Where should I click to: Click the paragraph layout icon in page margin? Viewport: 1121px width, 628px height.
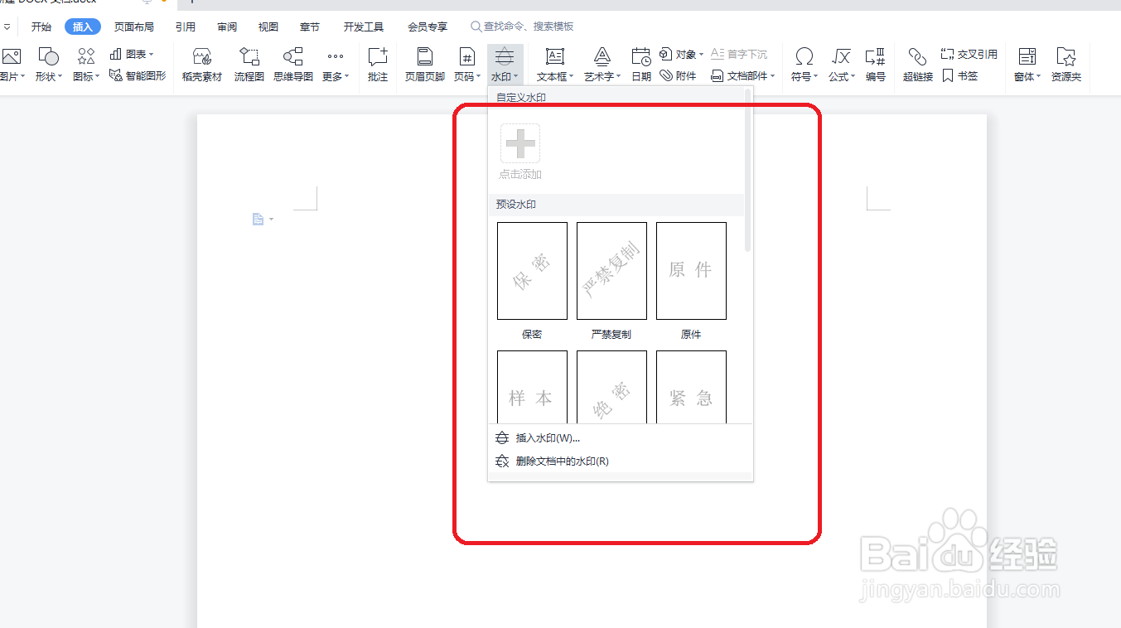(259, 219)
